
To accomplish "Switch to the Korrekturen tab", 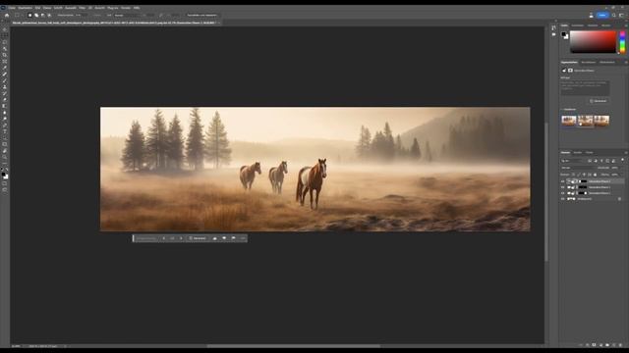I will pos(588,63).
